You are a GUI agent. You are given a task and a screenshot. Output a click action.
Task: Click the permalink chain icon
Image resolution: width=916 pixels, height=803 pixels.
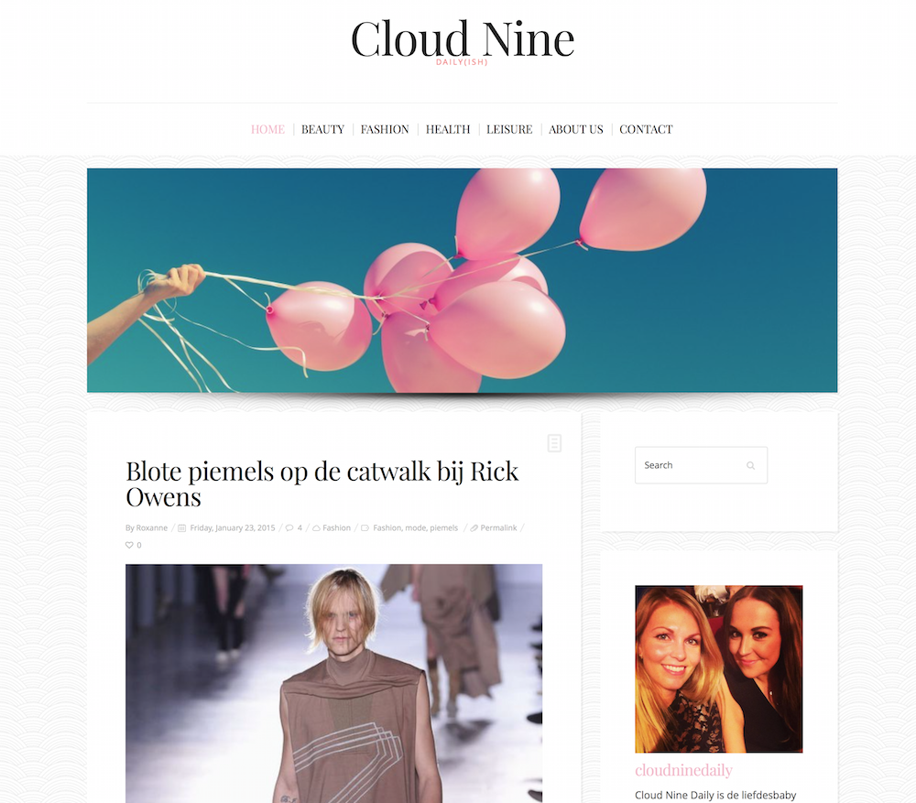(474, 528)
